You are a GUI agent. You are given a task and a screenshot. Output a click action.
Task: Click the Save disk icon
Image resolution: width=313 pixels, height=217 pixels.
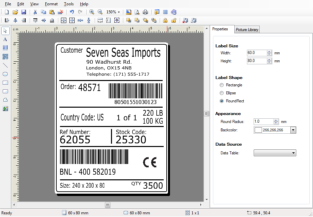(x=24, y=12)
